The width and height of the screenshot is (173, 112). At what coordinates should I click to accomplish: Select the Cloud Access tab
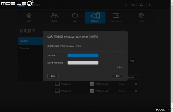[x=95, y=18]
